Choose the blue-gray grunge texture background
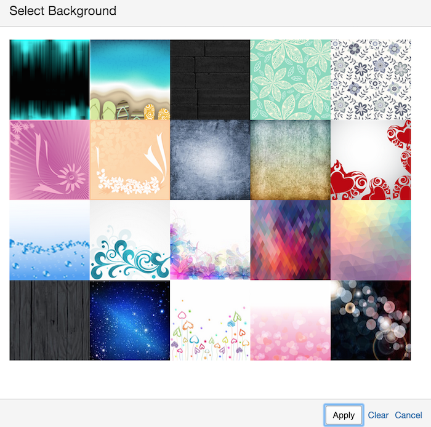Image resolution: width=431 pixels, height=427 pixels. click(x=211, y=160)
